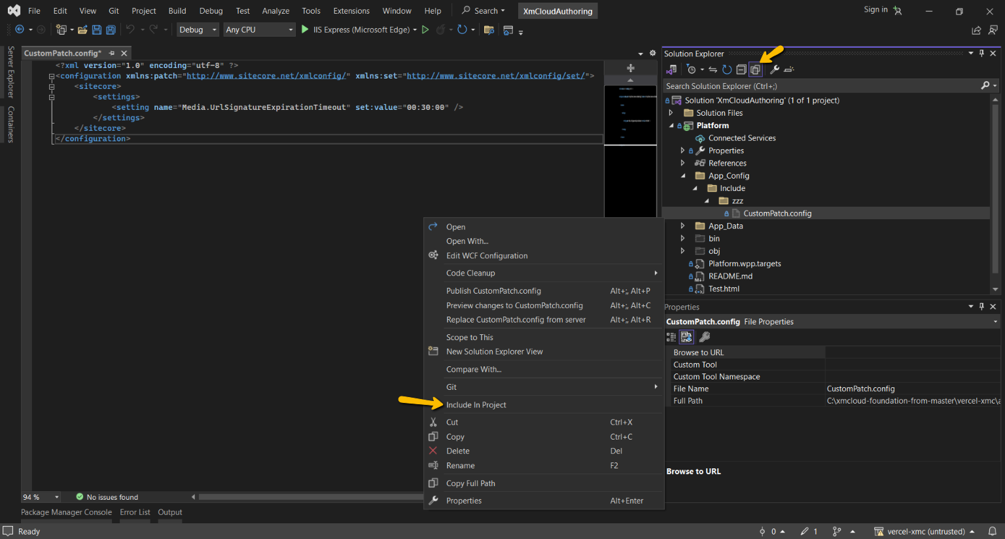This screenshot has height=539, width=1005.
Task: Open the editor settings gear icon
Action: click(x=652, y=54)
